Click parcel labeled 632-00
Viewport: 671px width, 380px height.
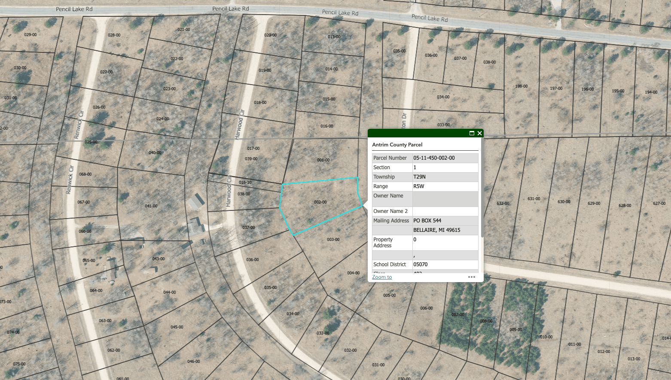(x=503, y=204)
